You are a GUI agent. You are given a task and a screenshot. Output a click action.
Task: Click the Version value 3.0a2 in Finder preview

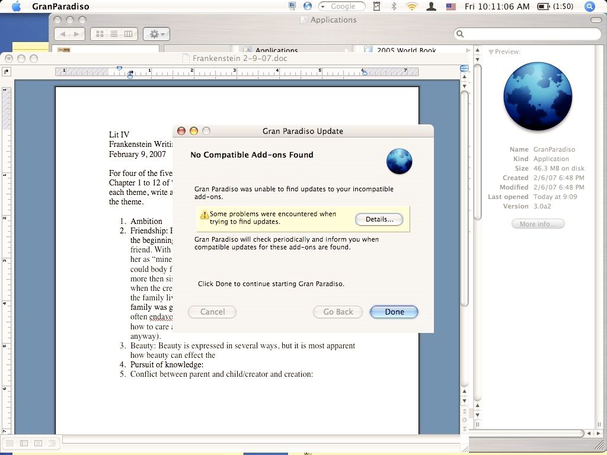[542, 206]
